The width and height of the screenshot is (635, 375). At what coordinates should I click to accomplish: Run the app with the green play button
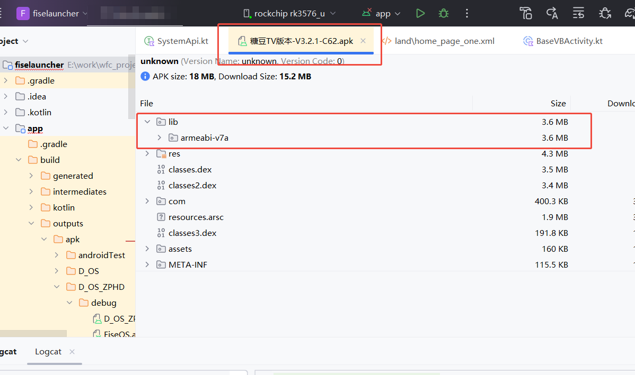click(420, 13)
